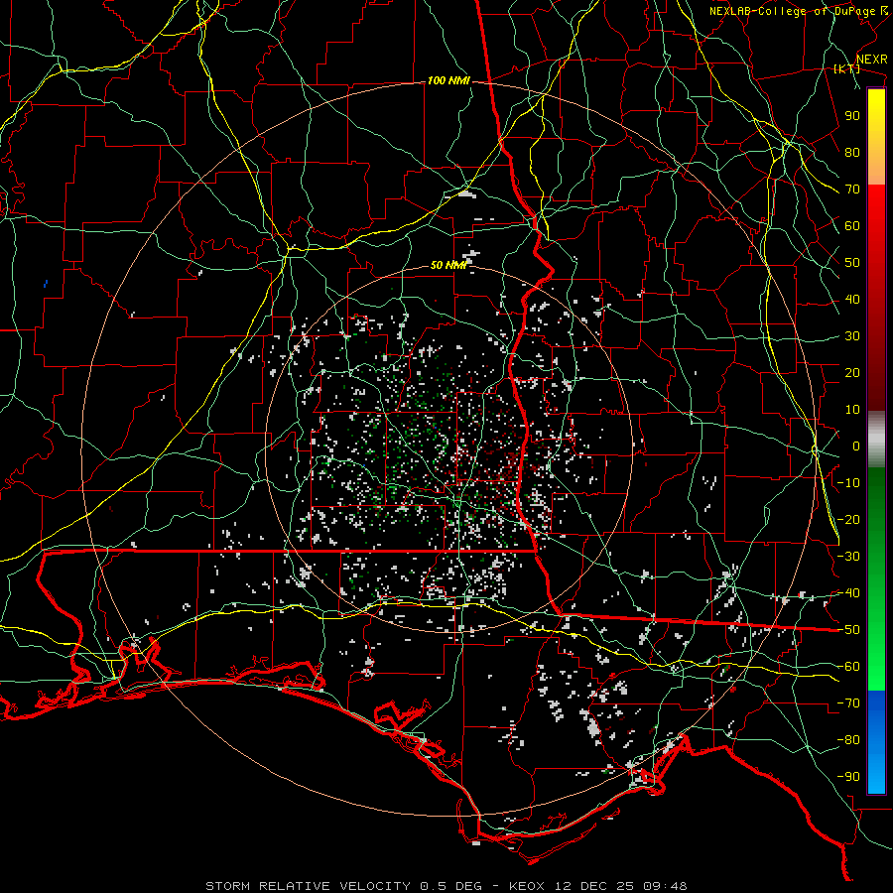This screenshot has width=893, height=893.
Task: Click the NEXR label above the color scale
Action: [872, 60]
